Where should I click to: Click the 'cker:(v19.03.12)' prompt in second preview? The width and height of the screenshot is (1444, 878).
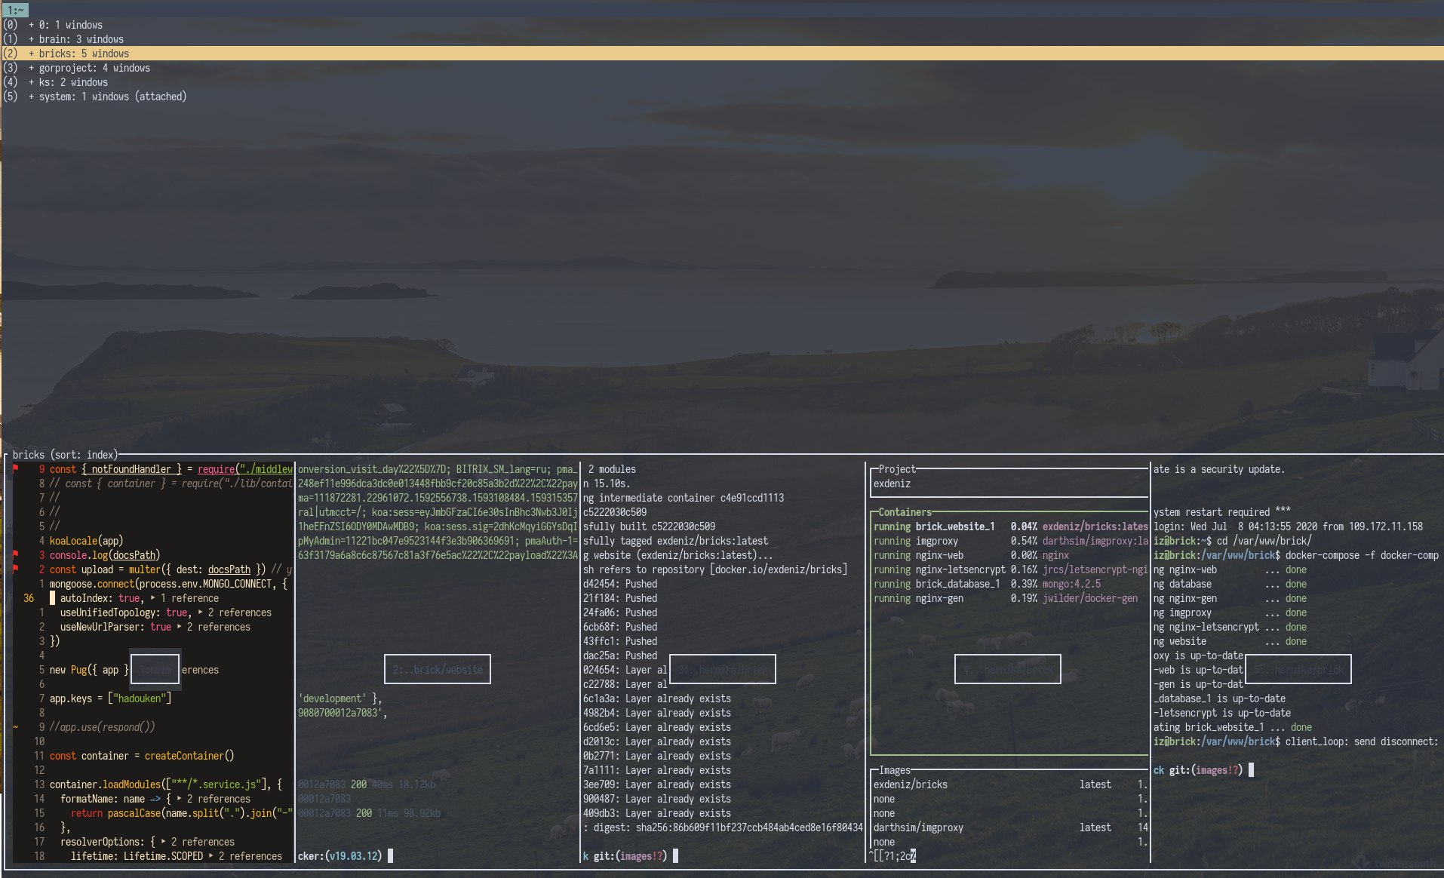point(339,856)
